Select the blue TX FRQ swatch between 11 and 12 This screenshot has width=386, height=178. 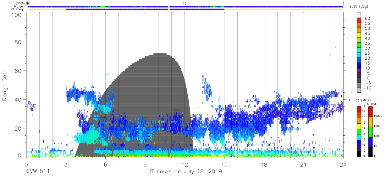tap(359, 143)
